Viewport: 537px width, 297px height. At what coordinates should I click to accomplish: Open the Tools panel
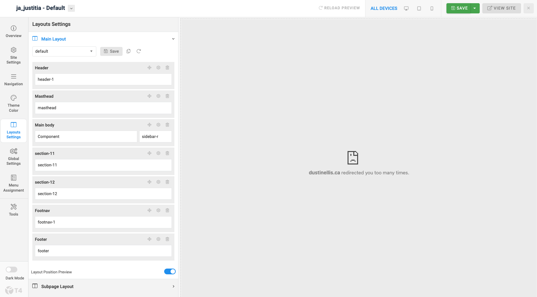coord(13,210)
